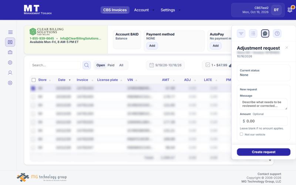Click the search magnifier button
The width and height of the screenshot is (296, 185).
[x=87, y=65]
